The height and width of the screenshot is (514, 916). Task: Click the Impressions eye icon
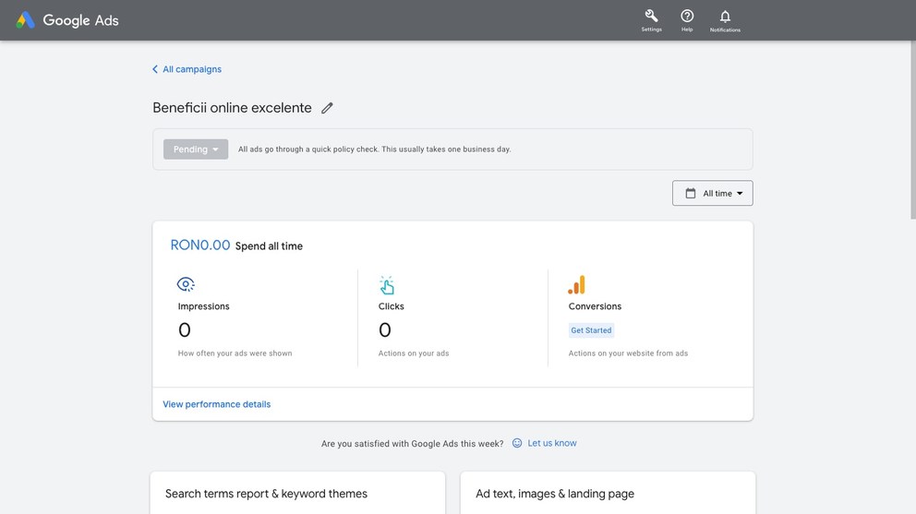pyautogui.click(x=186, y=284)
